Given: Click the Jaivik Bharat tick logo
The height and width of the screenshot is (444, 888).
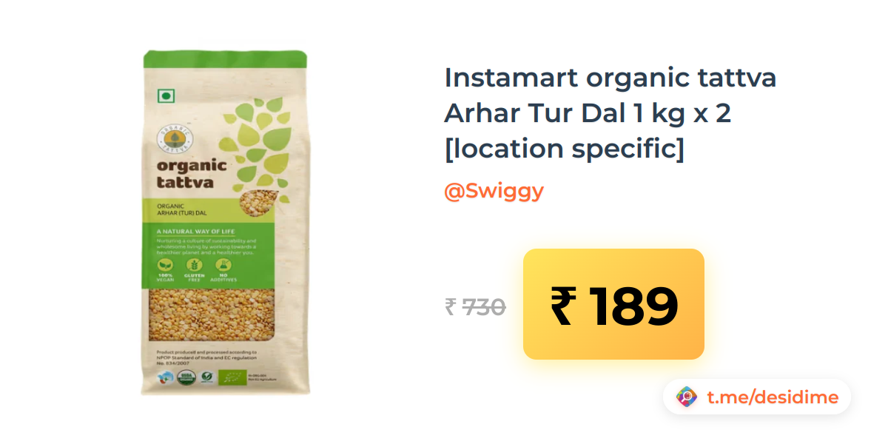Looking at the screenshot, I should pos(207,377).
